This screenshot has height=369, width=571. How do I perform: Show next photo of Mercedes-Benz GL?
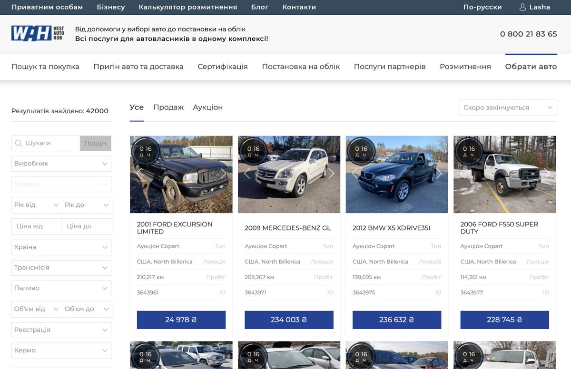tap(332, 174)
